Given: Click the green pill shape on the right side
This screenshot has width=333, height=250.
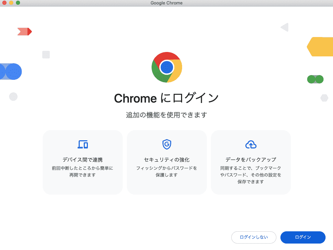Looking at the screenshot, I should pyautogui.click(x=315, y=79).
